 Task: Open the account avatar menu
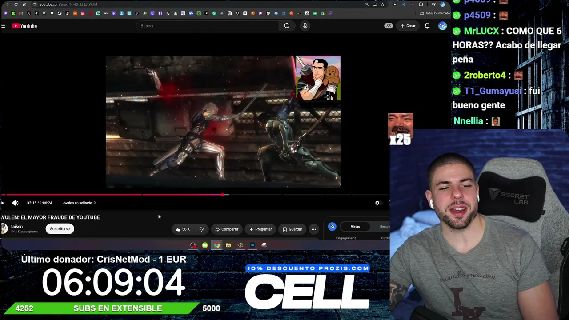coord(442,26)
